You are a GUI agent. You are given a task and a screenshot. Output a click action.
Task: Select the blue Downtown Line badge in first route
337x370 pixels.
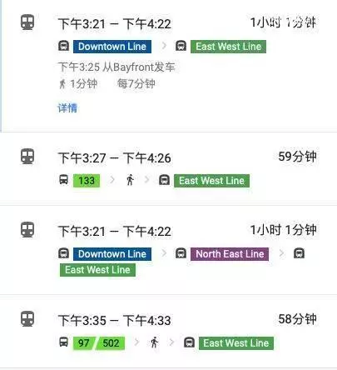(x=112, y=47)
